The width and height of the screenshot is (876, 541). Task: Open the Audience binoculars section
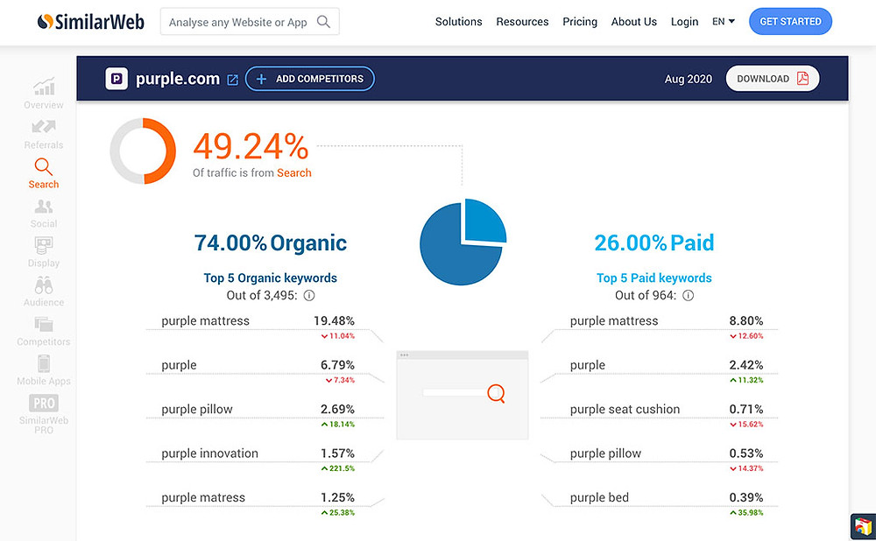[44, 292]
